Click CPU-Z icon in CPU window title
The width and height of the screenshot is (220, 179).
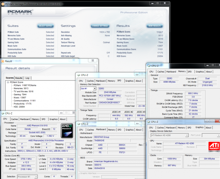click(x=3, y=113)
